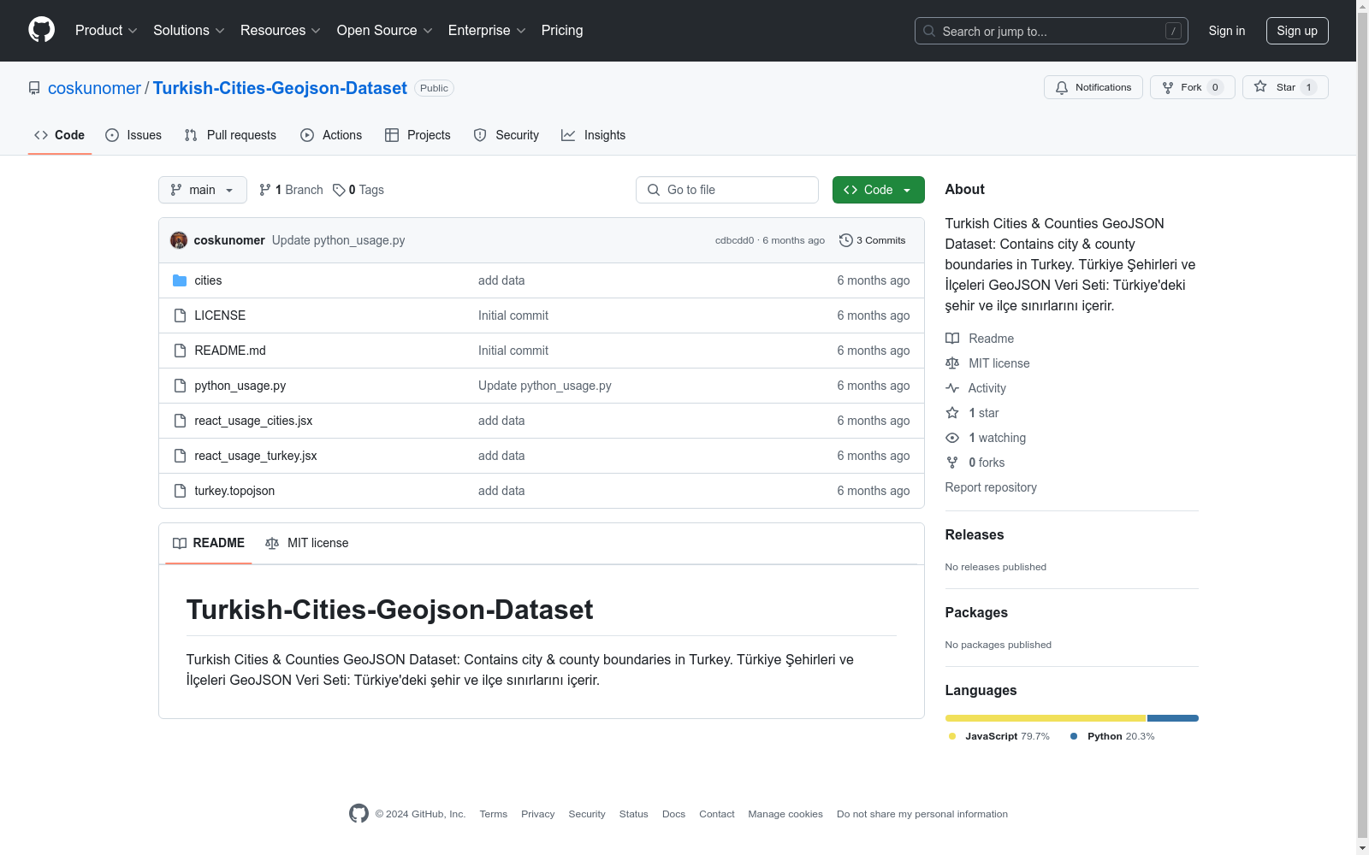
Task: Click the cities folder icon
Action: pos(180,280)
